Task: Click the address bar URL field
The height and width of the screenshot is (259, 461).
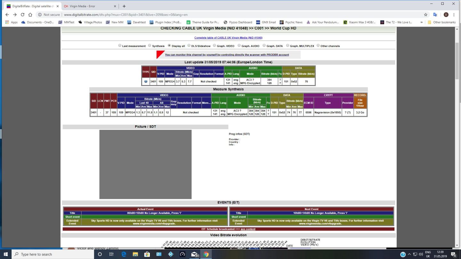Action: 240,15
